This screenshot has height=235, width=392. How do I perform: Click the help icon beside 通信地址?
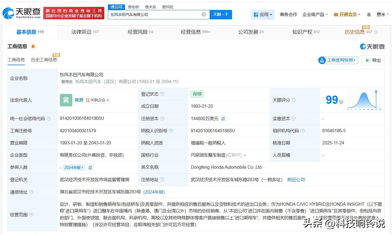tap(31, 192)
